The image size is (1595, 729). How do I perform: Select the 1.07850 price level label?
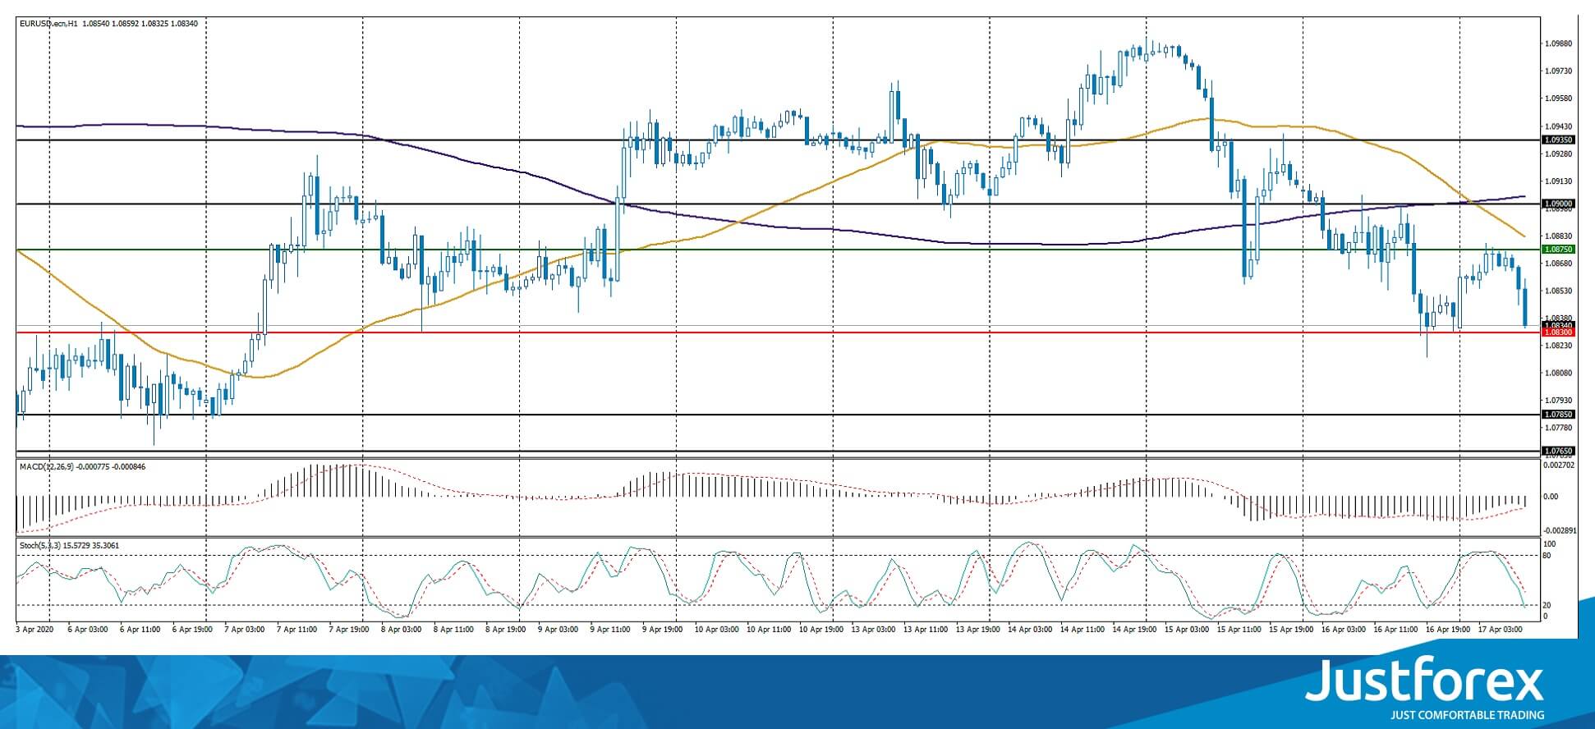tap(1559, 415)
